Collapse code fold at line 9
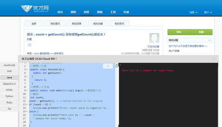Image resolution: width=222 pixels, height=127 pixels. pyautogui.click(x=27, y=90)
